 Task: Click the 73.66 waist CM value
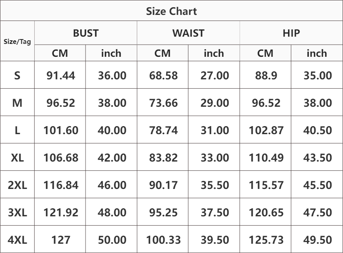coord(163,103)
